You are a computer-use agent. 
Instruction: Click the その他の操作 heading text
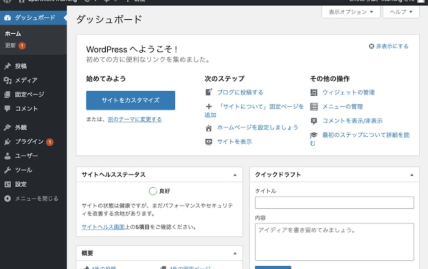pyautogui.click(x=330, y=79)
